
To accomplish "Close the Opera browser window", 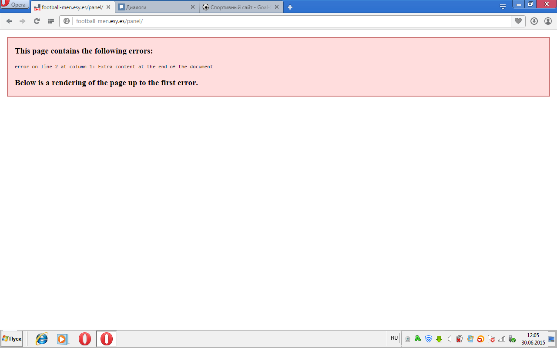I will [x=546, y=4].
